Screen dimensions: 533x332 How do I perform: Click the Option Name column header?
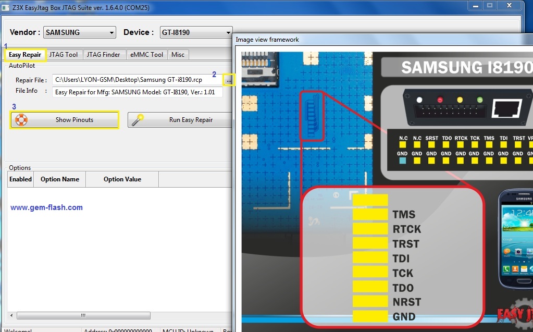click(60, 179)
